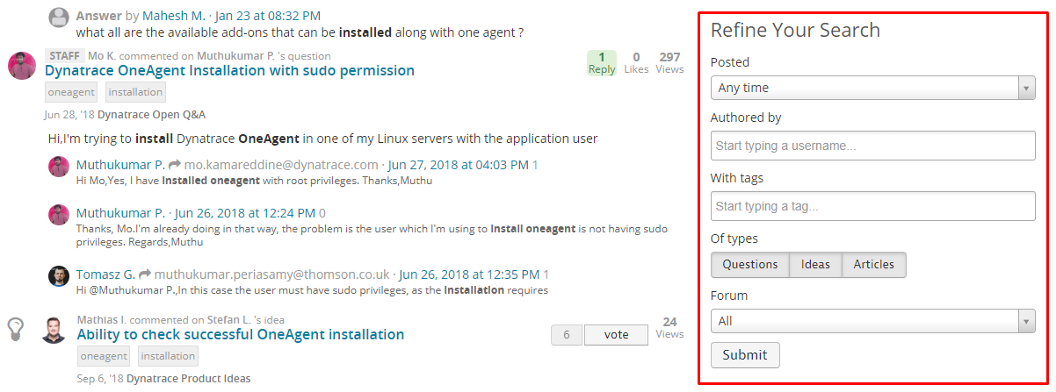Click into the "With tags" field
The width and height of the screenshot is (1056, 392).
pyautogui.click(x=872, y=206)
